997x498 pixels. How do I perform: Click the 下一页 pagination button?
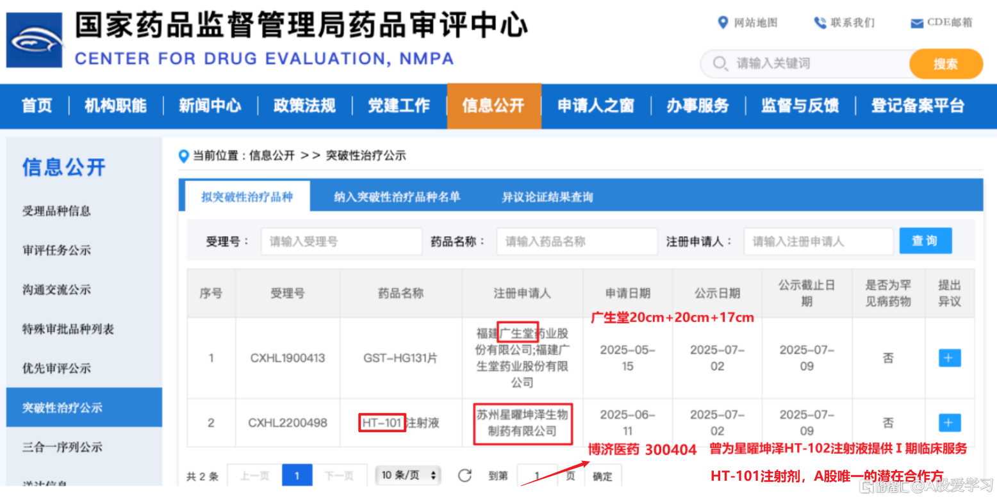(x=339, y=476)
